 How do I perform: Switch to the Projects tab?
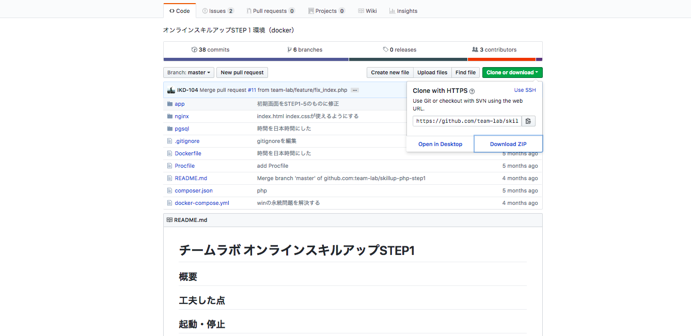[326, 11]
